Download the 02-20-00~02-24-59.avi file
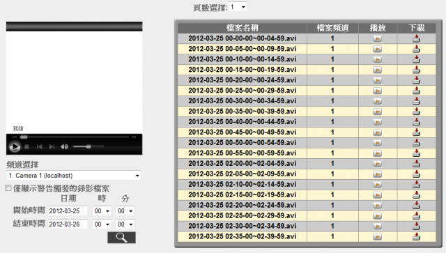This screenshot has width=446, height=253. click(416, 205)
